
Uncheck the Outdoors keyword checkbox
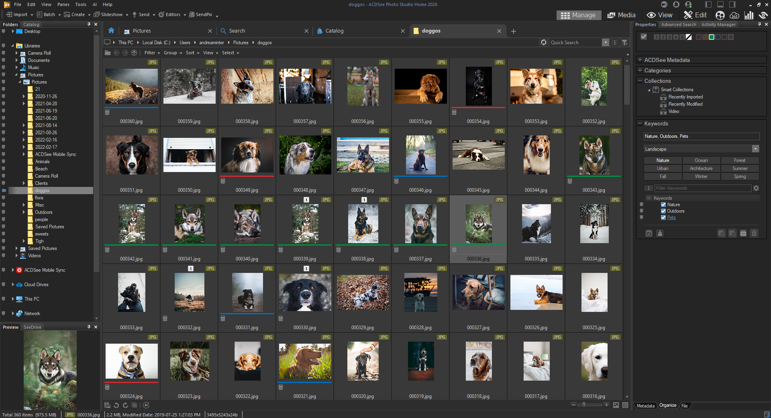click(x=663, y=211)
